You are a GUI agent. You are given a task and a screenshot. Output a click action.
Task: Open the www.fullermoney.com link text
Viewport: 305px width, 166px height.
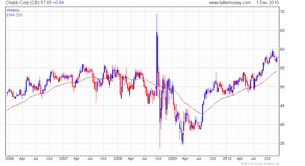coord(230,3)
